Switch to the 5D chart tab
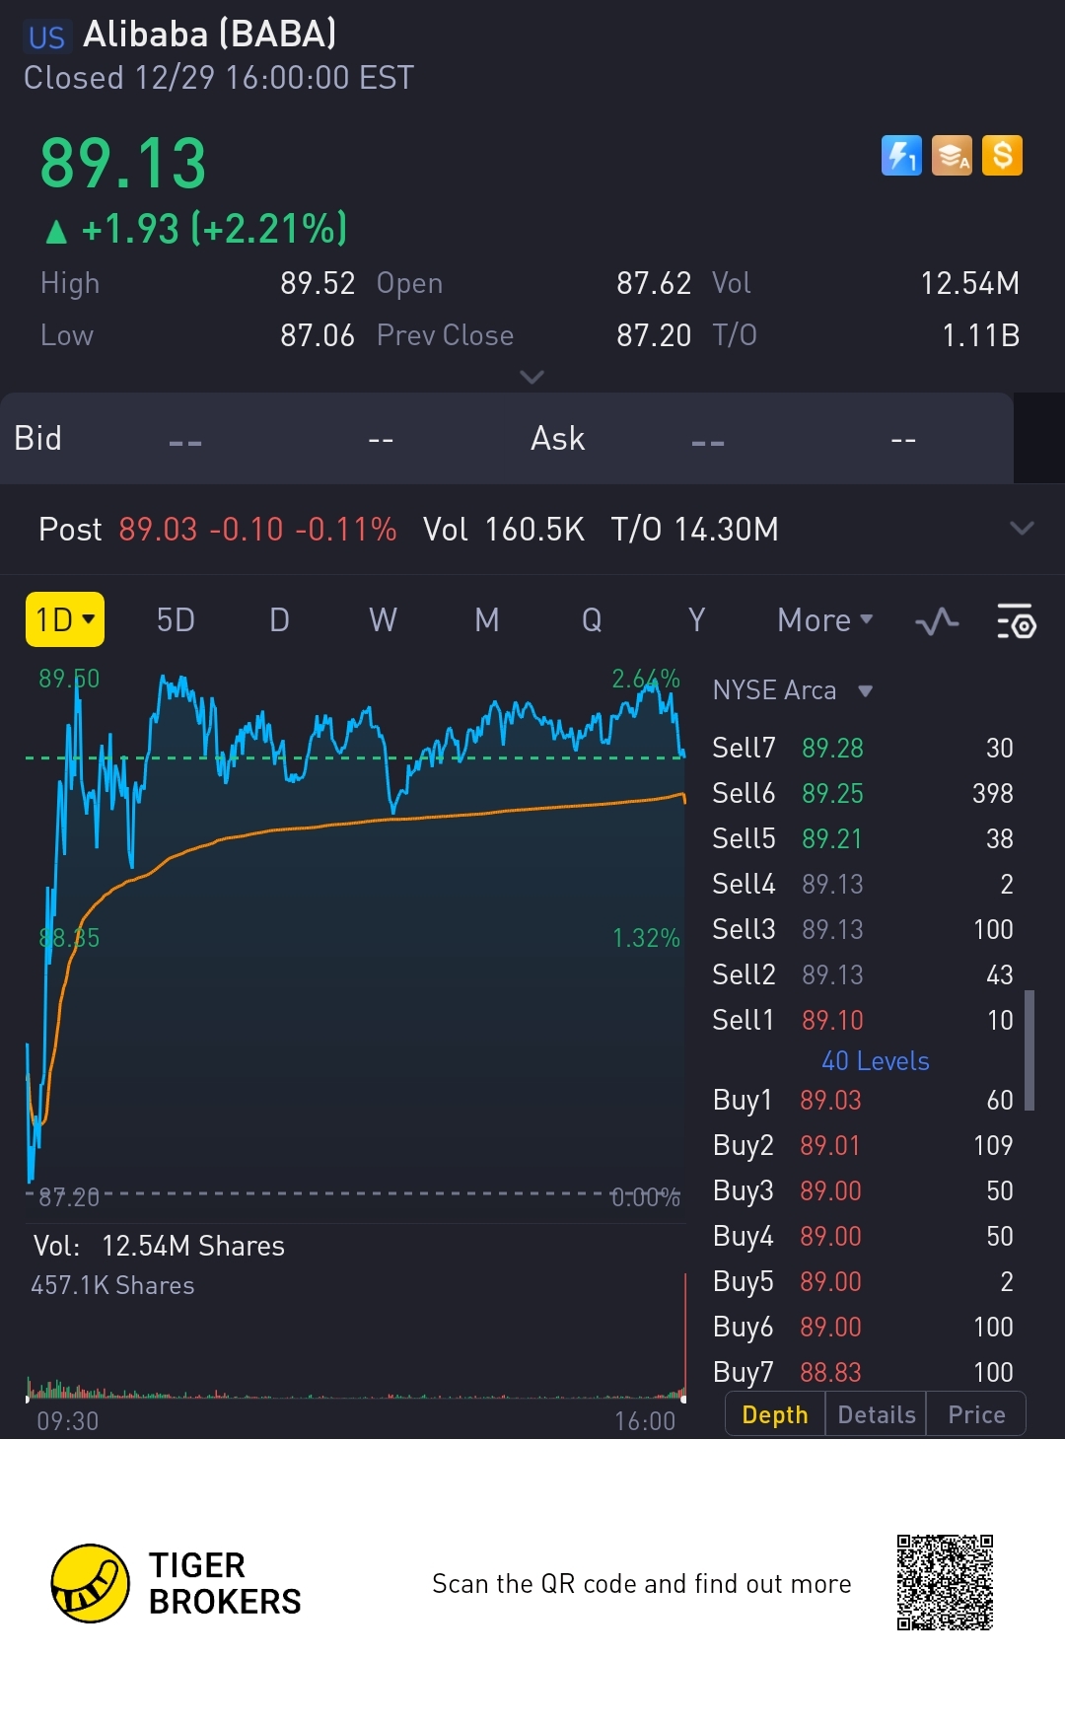 (x=176, y=620)
